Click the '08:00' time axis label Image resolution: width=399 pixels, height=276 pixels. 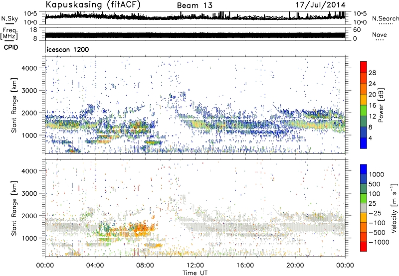pos(145,266)
